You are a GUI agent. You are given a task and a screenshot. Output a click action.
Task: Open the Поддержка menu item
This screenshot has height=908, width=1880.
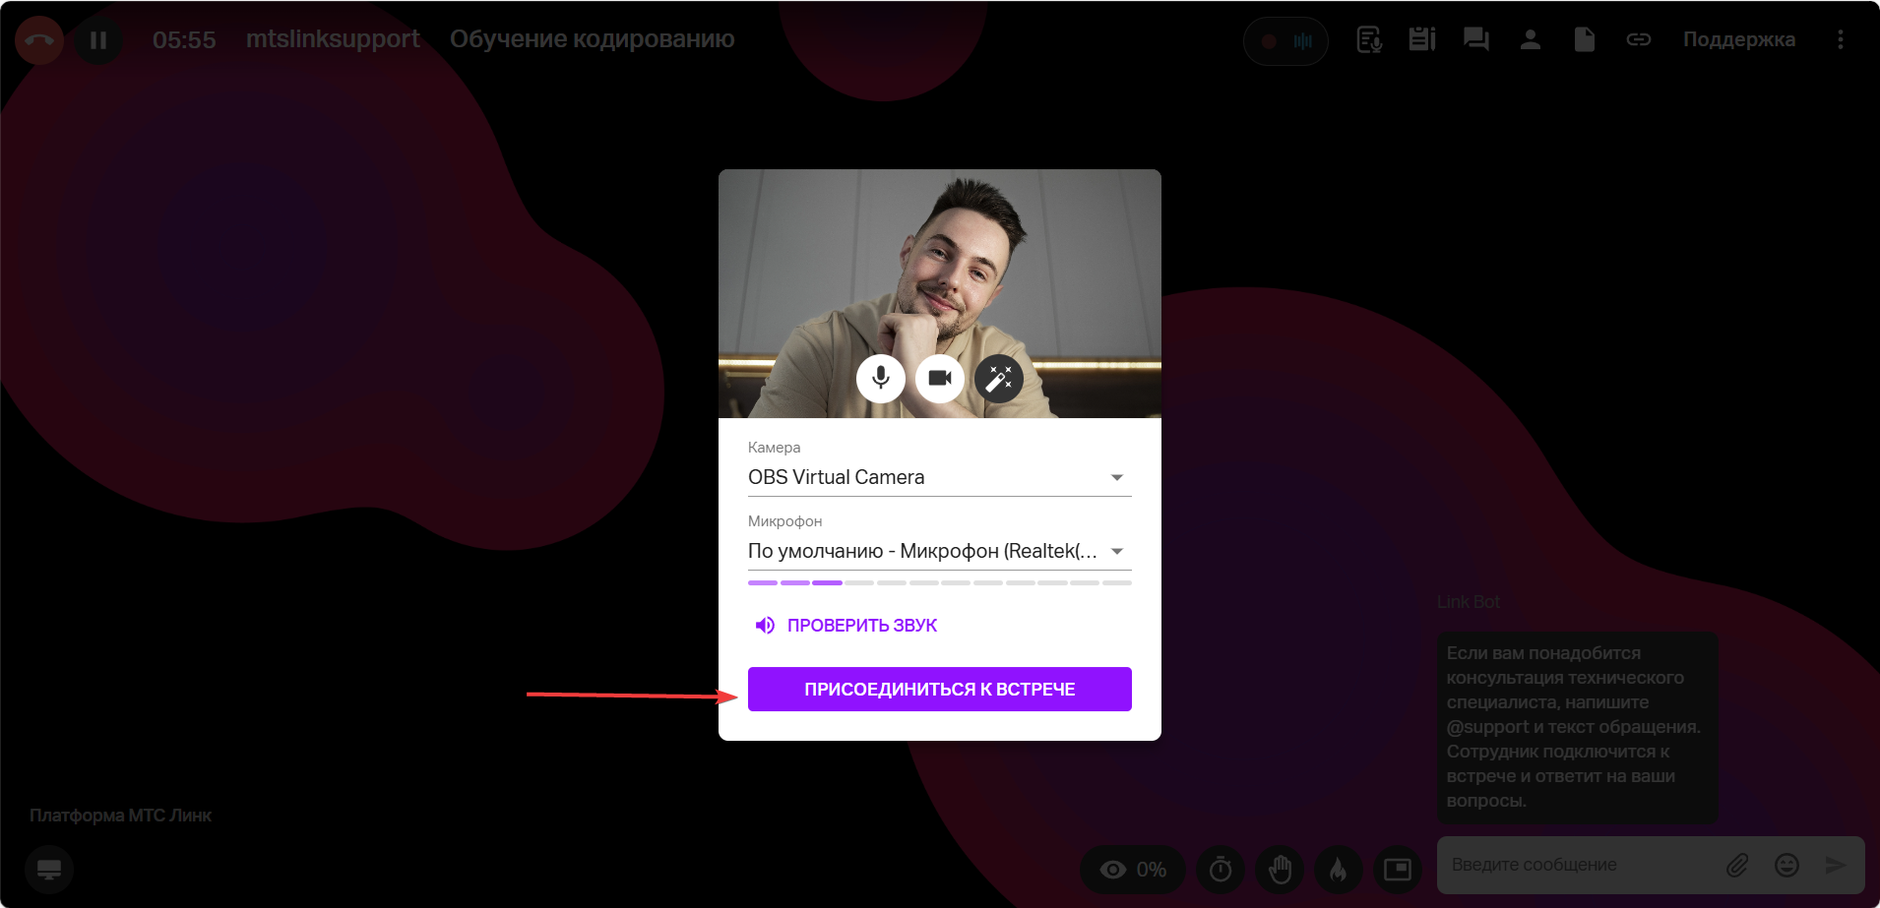click(1738, 39)
